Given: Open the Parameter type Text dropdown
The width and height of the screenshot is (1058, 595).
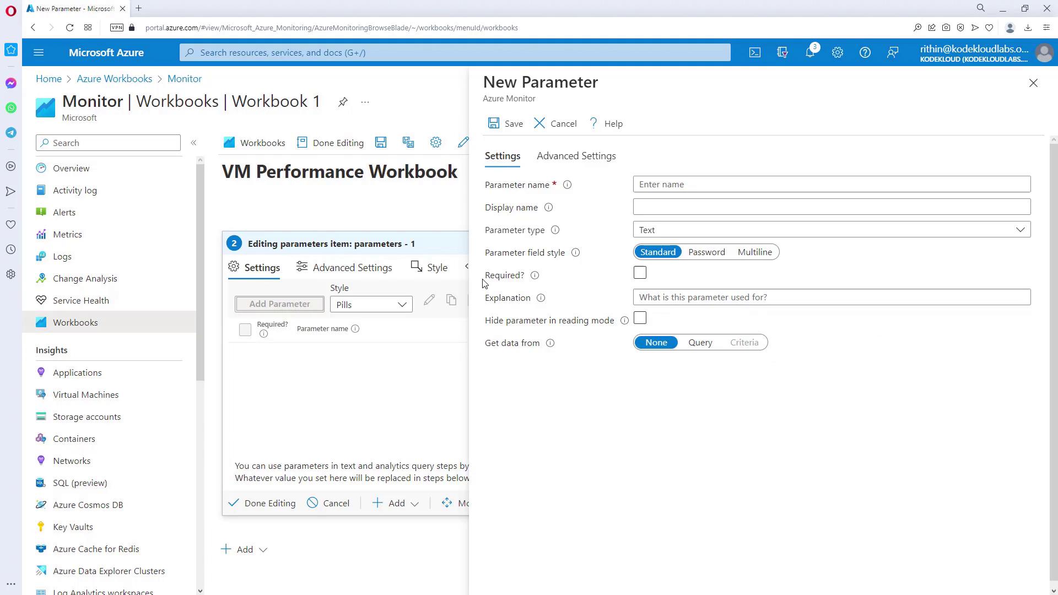Looking at the screenshot, I should coord(832,230).
